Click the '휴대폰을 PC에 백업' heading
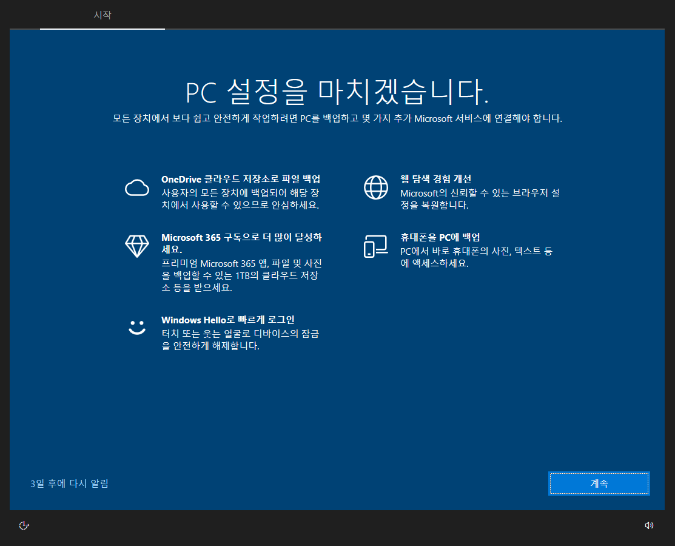Image resolution: width=675 pixels, height=546 pixels. pos(440,237)
